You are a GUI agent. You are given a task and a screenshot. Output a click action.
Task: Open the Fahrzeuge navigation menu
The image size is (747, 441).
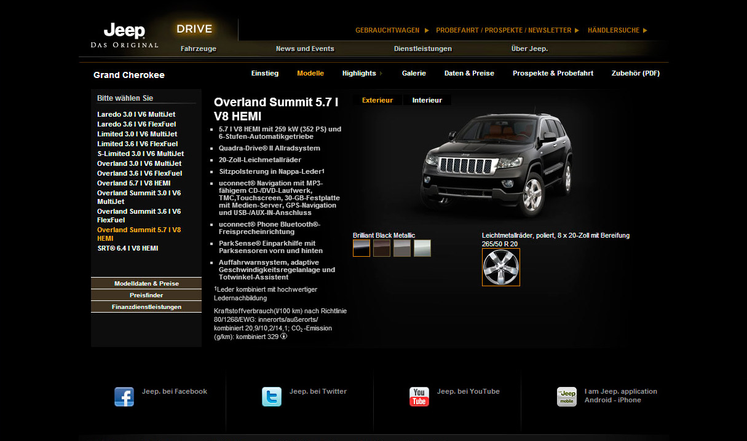pyautogui.click(x=198, y=49)
